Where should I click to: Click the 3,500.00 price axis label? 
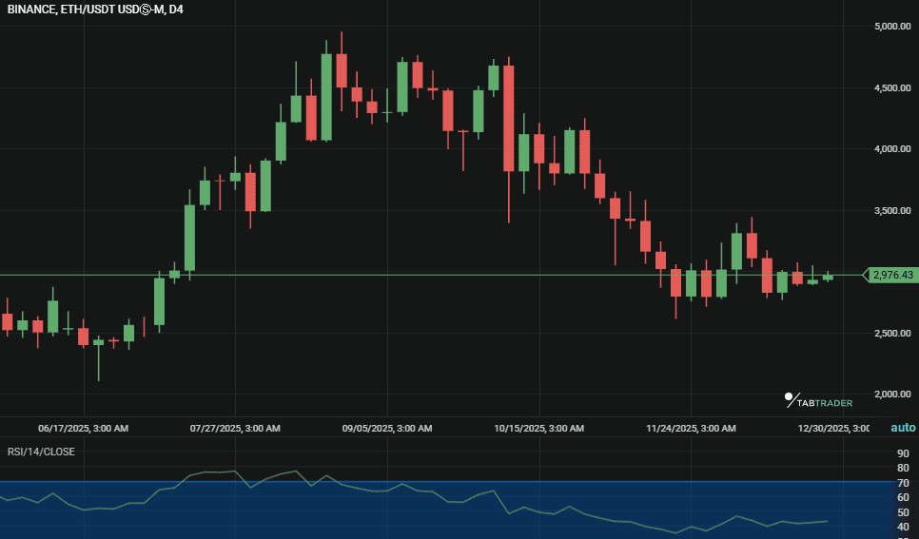point(891,211)
